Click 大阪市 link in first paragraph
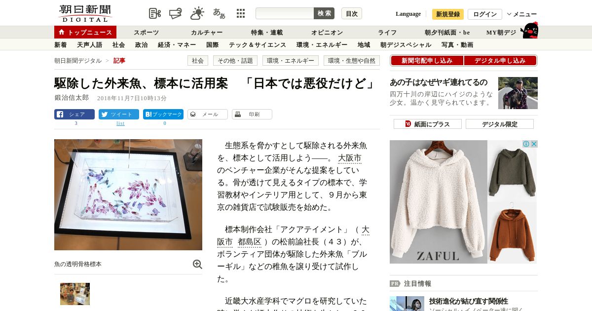Viewport: 592px width, 311px height. [350, 158]
